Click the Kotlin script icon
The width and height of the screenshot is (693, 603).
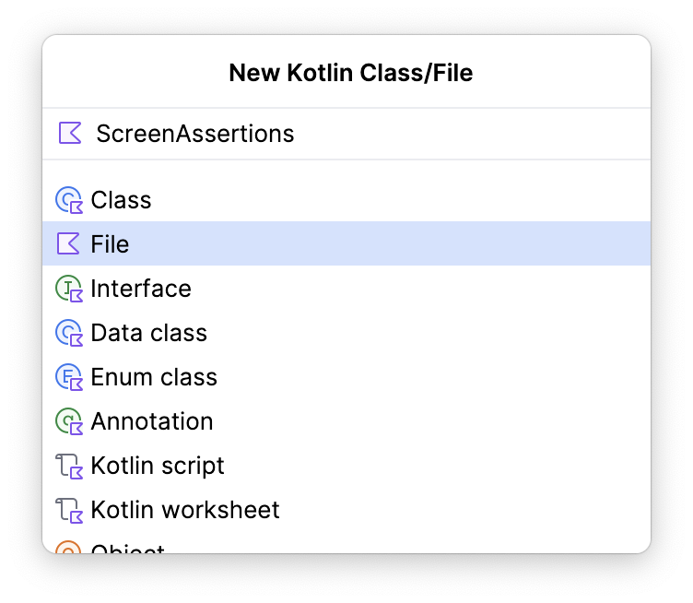pyautogui.click(x=69, y=466)
